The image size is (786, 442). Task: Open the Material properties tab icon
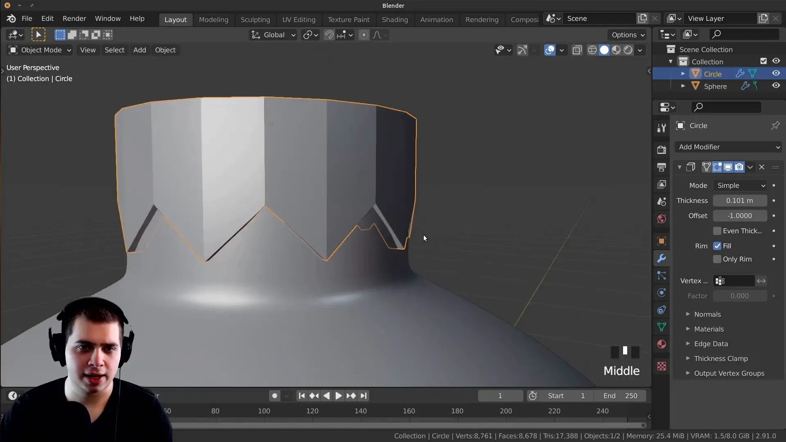[x=662, y=344]
